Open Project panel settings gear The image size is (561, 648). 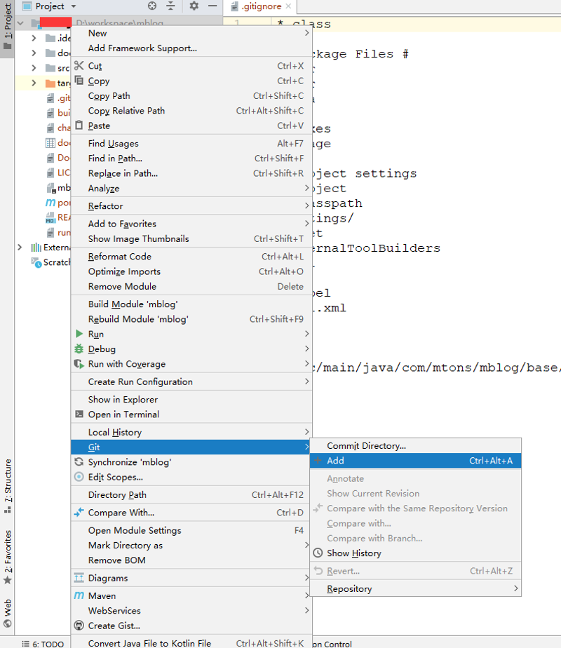194,6
